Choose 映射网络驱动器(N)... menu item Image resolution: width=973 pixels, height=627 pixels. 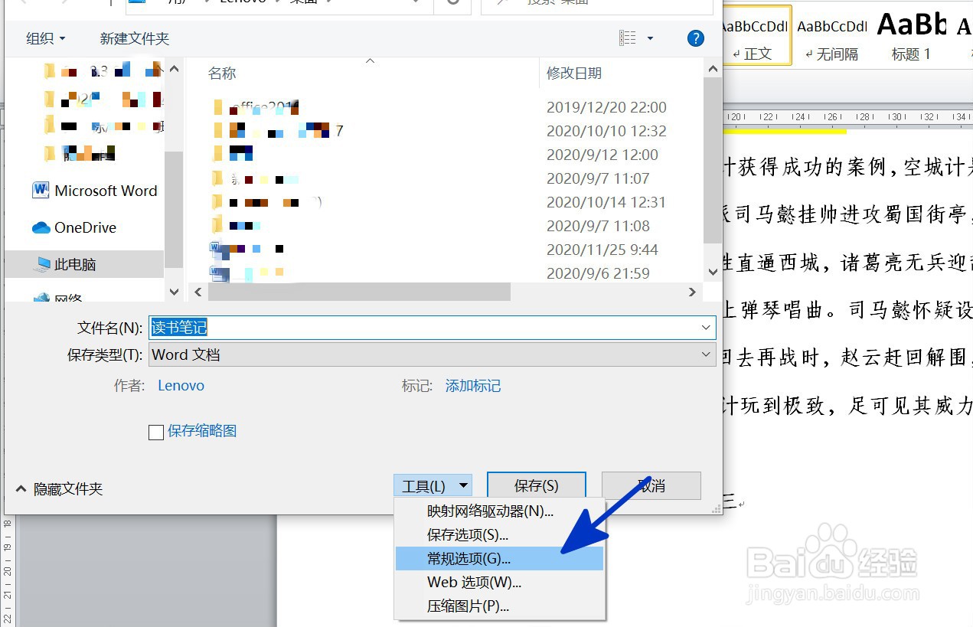click(500, 511)
